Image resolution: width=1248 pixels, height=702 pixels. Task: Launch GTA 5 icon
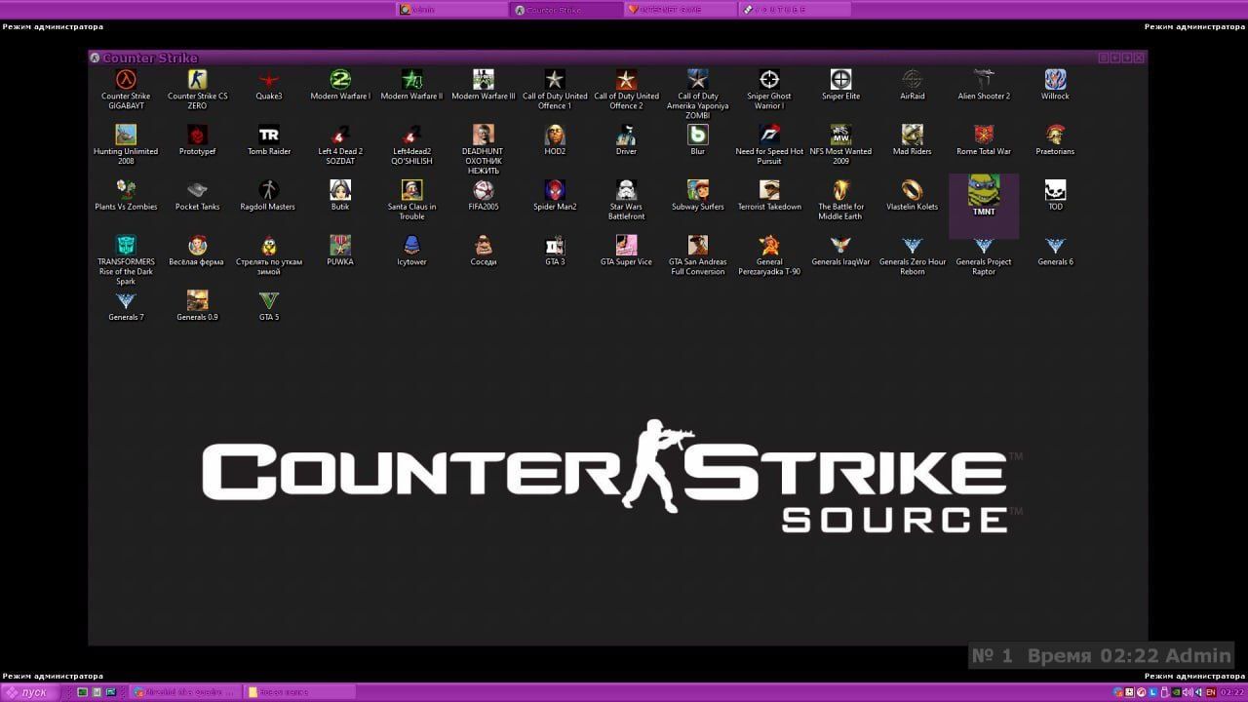(269, 300)
